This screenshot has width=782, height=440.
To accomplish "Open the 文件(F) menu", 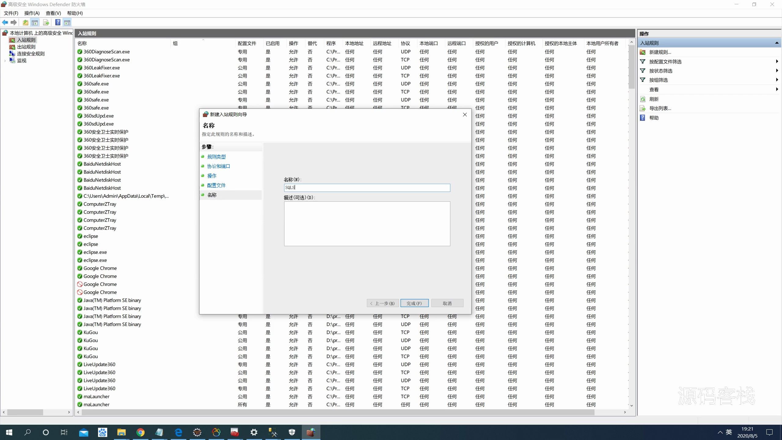I will click(11, 13).
